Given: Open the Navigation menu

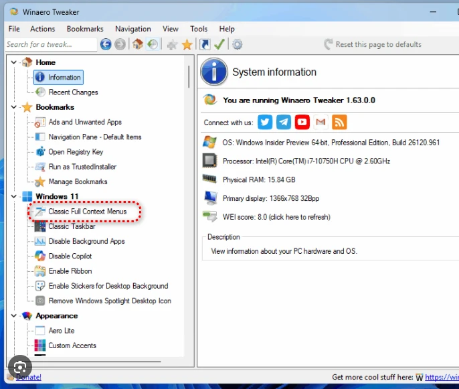Looking at the screenshot, I should [133, 29].
